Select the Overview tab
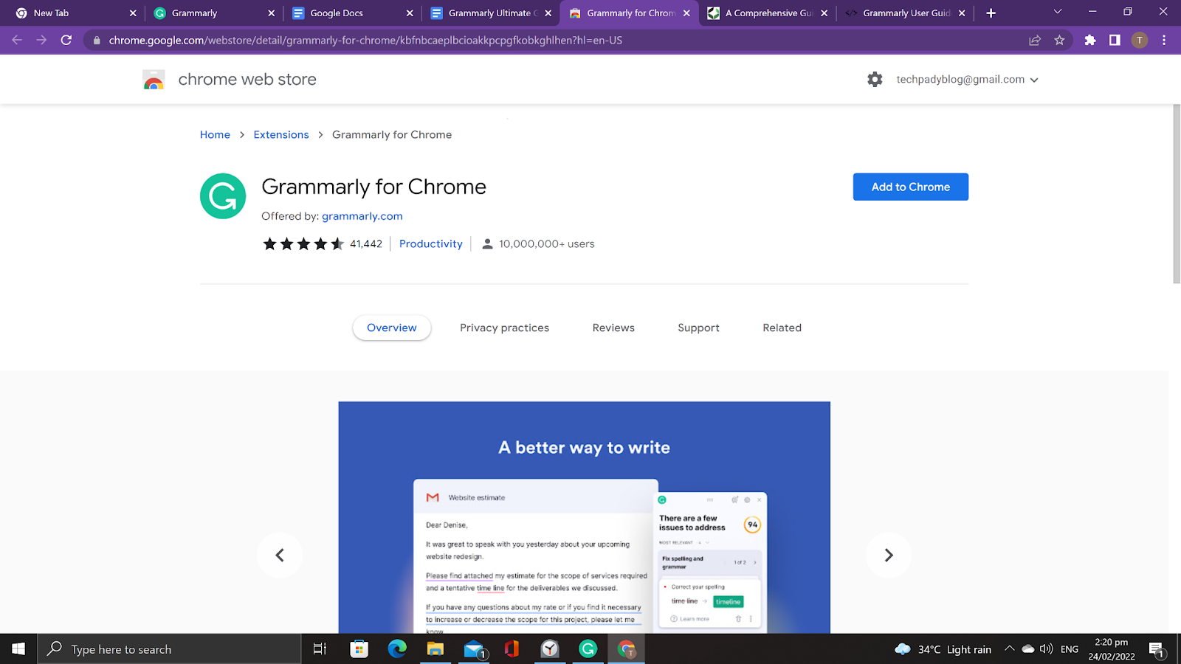This screenshot has width=1181, height=664. 392,328
